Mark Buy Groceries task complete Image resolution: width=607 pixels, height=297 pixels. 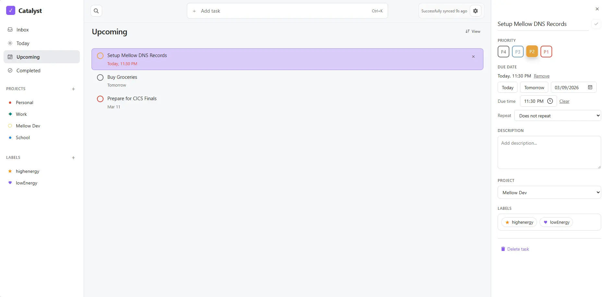(100, 77)
